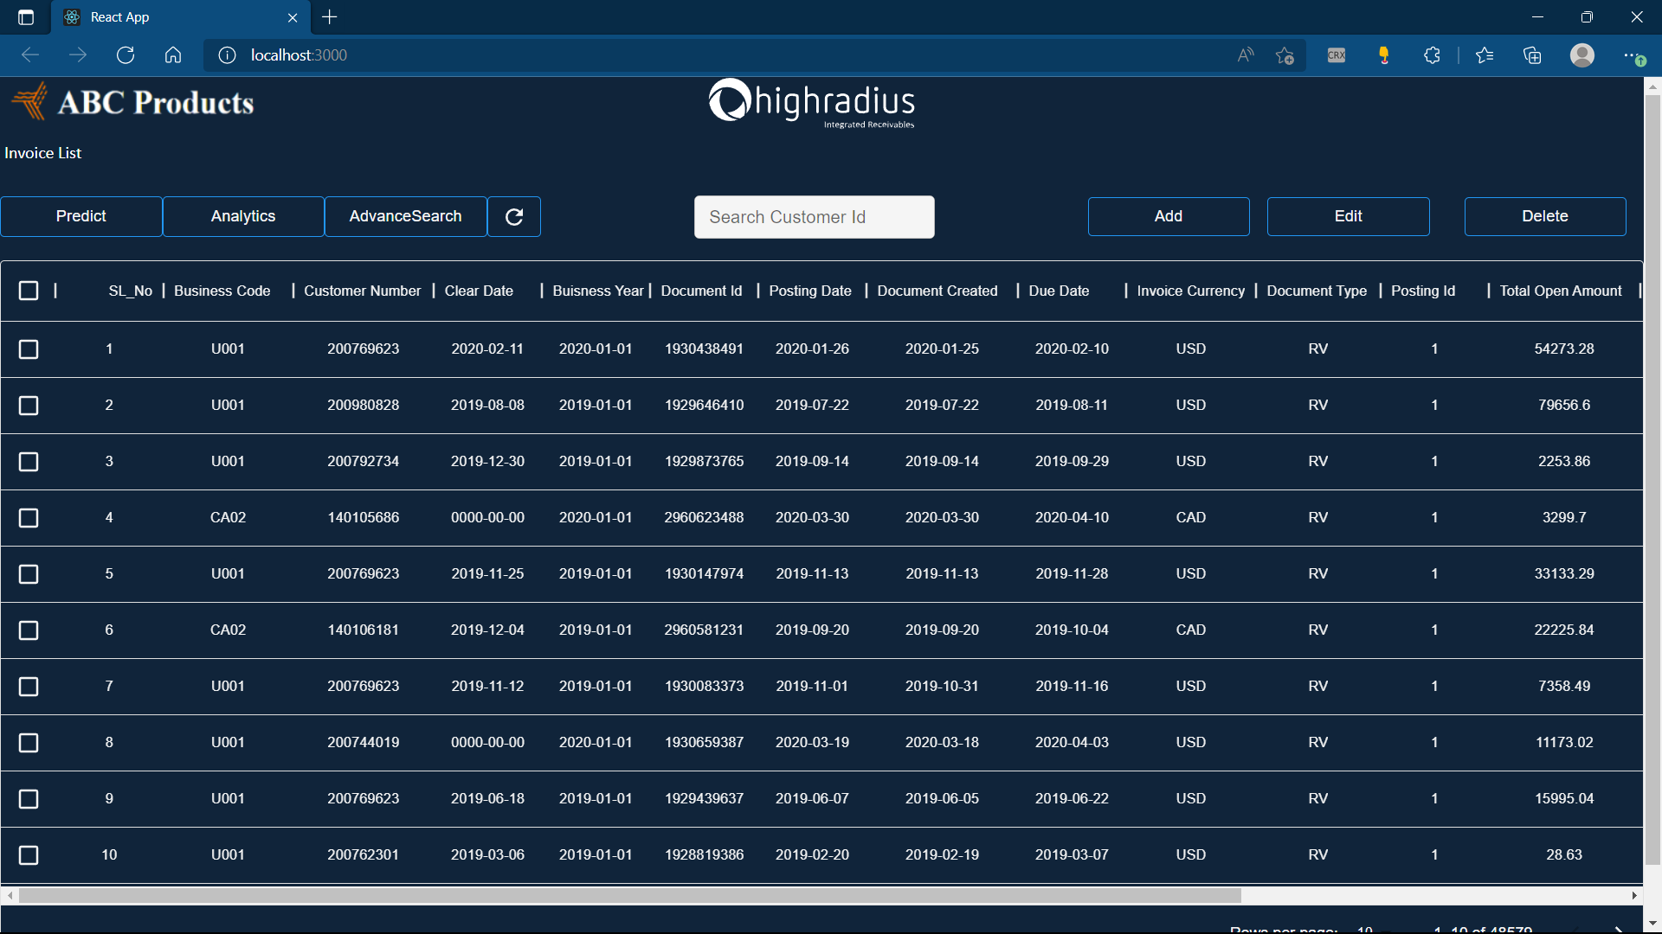Open the Analytics view
The width and height of the screenshot is (1662, 934).
click(243, 216)
